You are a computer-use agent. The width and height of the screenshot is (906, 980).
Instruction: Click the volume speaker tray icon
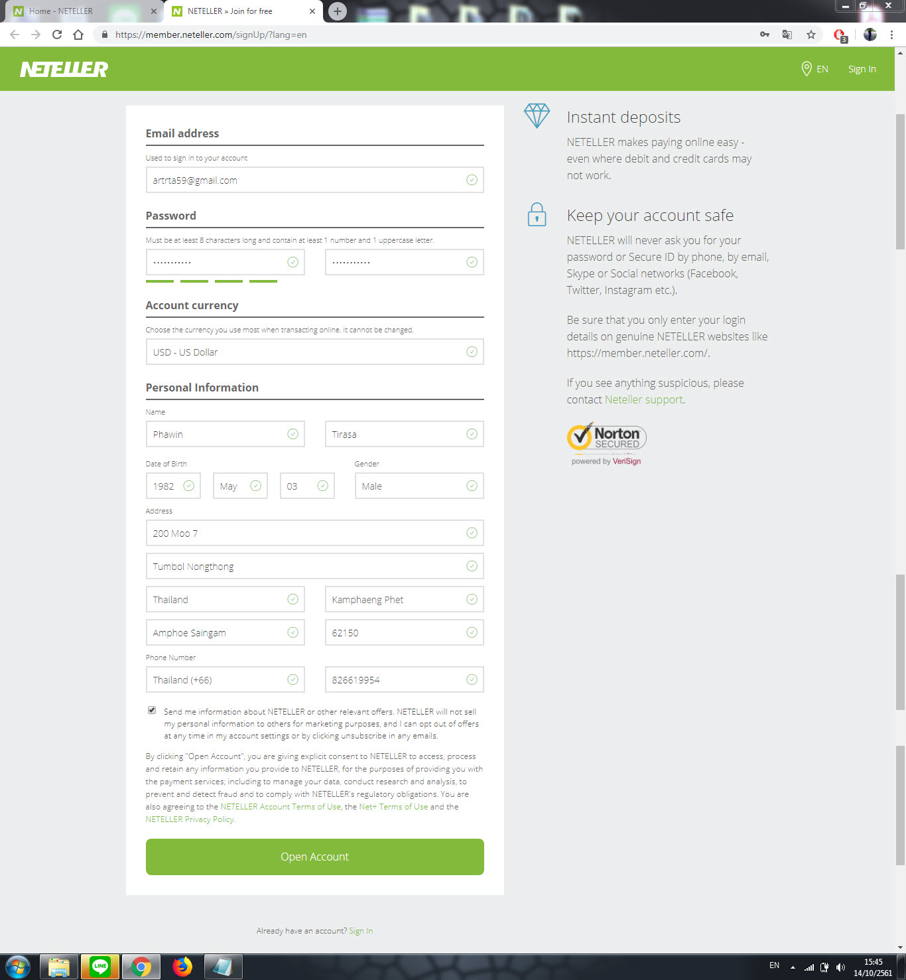840,967
